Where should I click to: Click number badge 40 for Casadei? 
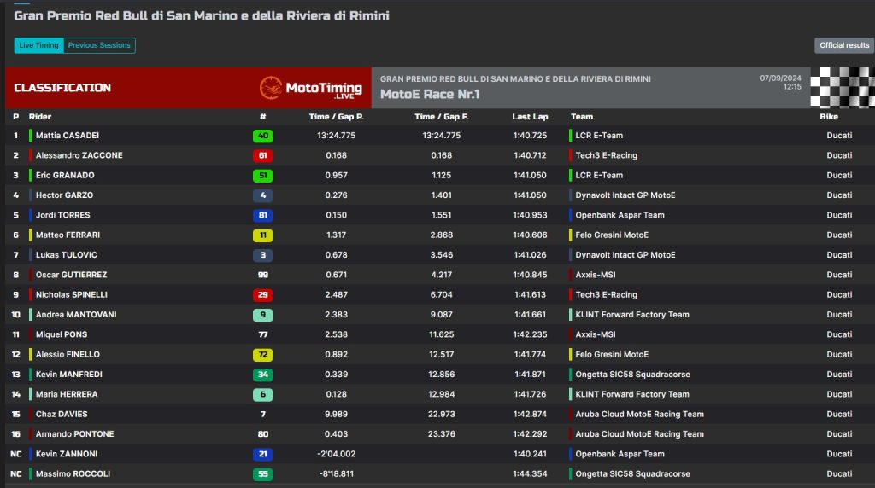pos(263,136)
